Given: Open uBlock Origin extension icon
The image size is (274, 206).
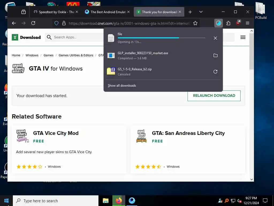Looking at the screenshot, I should coord(238,23).
